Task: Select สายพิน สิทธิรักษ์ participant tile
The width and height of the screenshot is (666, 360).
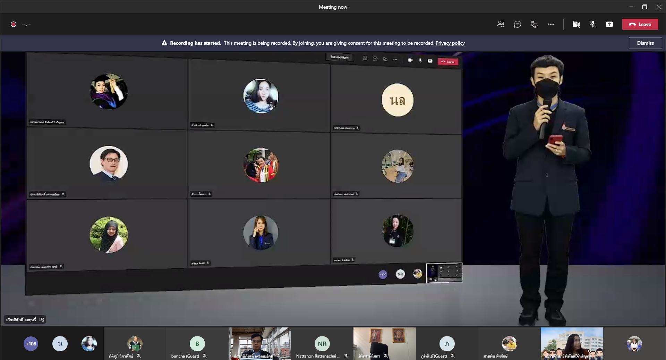Action: [510, 344]
